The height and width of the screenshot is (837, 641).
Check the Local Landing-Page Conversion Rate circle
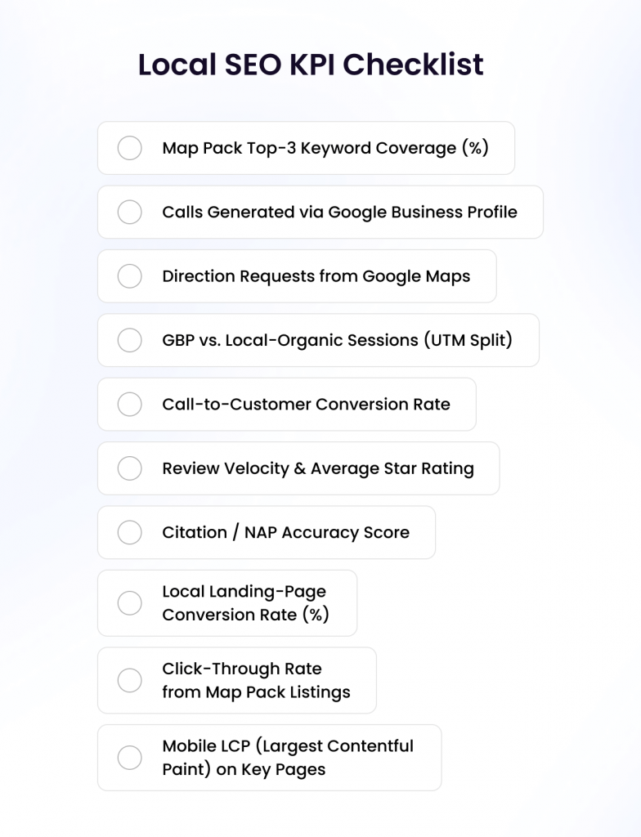(x=130, y=603)
